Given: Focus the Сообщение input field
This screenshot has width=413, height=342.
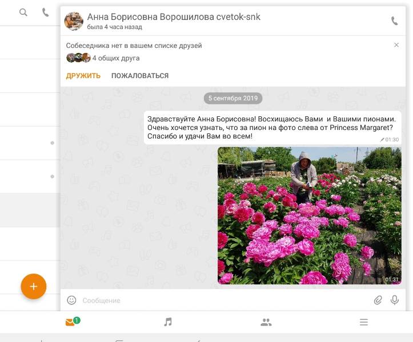Looking at the screenshot, I should pyautogui.click(x=225, y=300).
